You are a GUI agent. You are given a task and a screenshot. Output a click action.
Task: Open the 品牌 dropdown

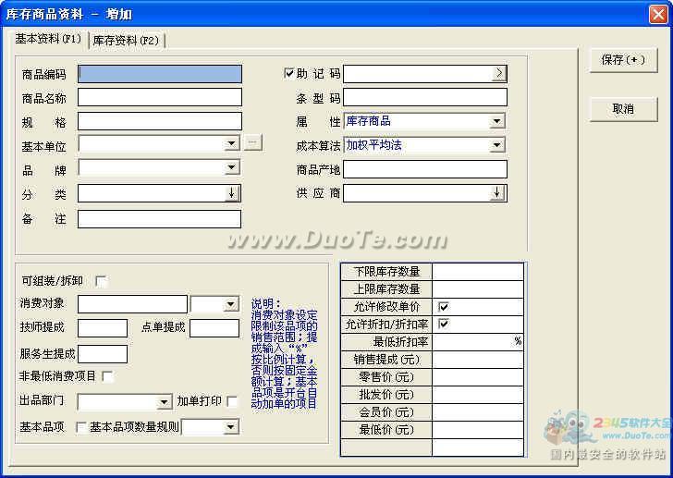point(232,168)
